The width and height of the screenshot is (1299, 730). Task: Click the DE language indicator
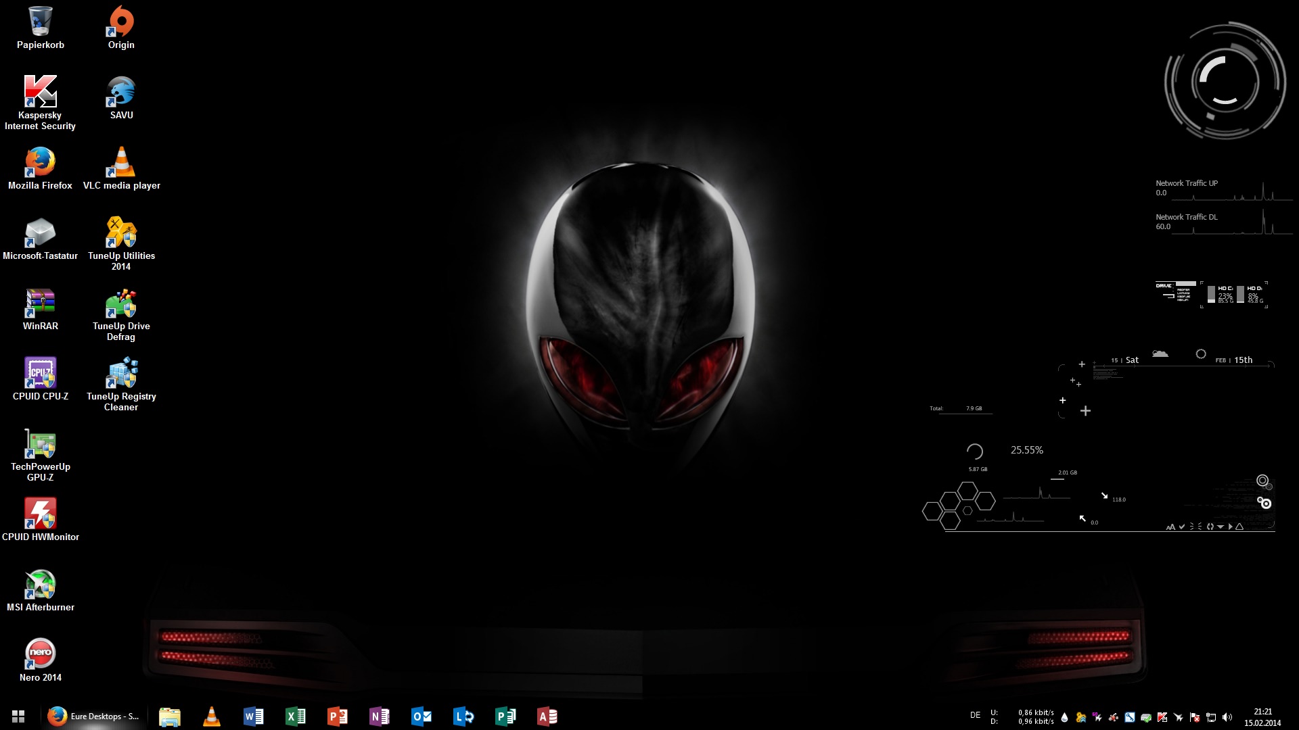pos(975,715)
